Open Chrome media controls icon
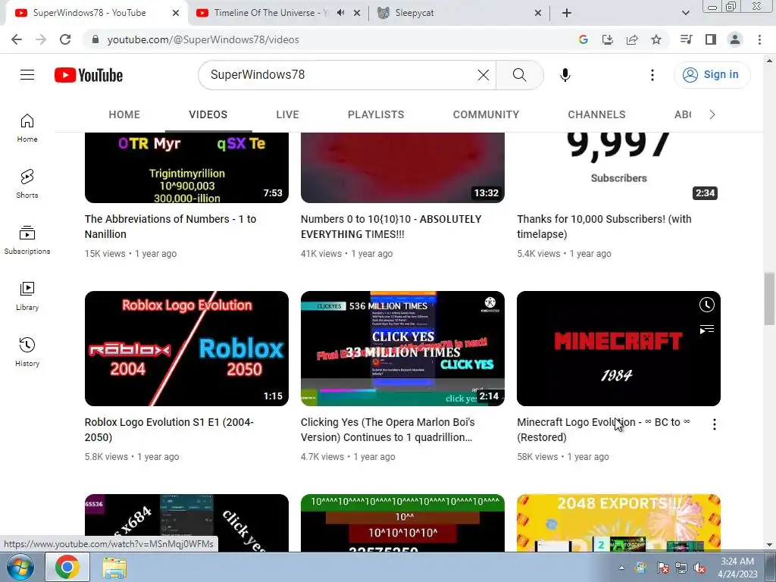 pyautogui.click(x=686, y=39)
